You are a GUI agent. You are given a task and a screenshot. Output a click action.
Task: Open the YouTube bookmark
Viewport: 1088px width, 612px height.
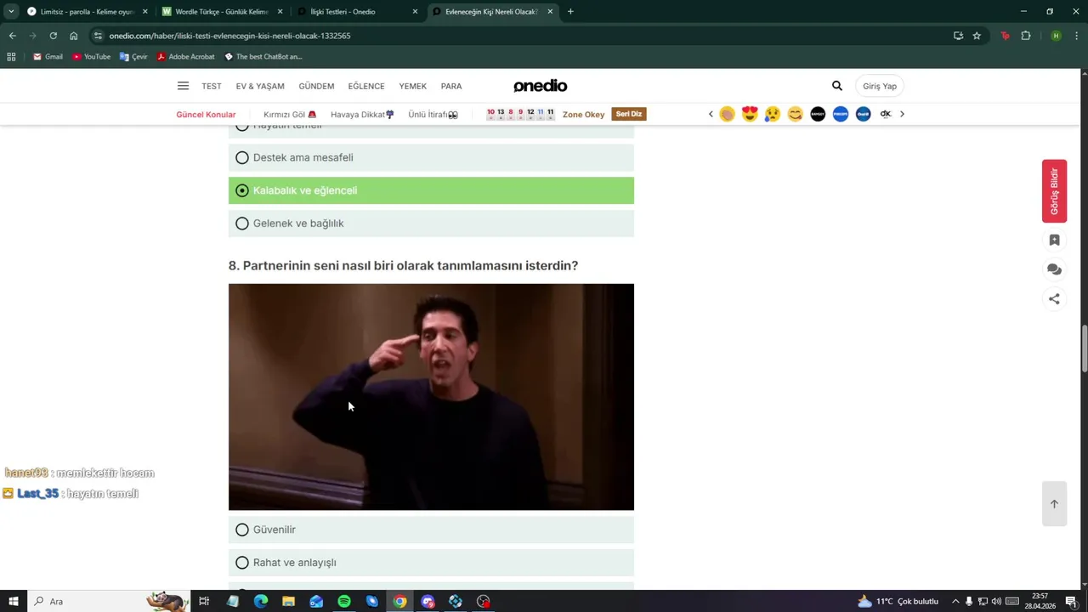point(91,57)
